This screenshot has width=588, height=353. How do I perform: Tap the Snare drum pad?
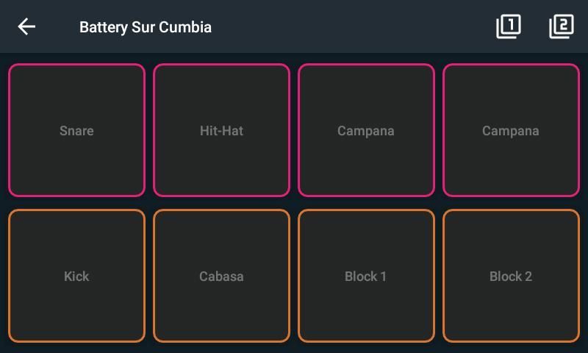pos(76,130)
